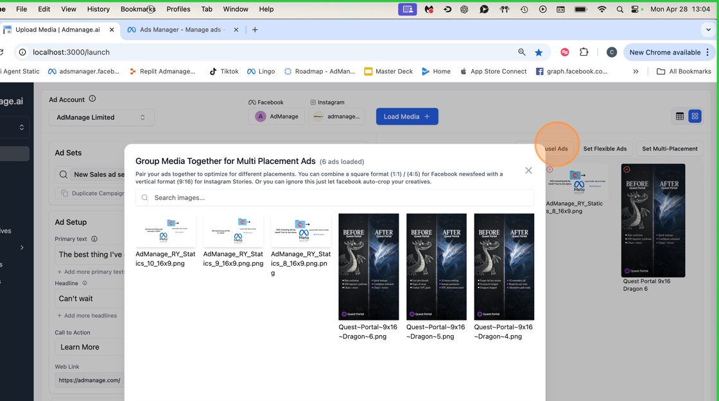View the site information icon
The image size is (719, 401).
click(22, 52)
